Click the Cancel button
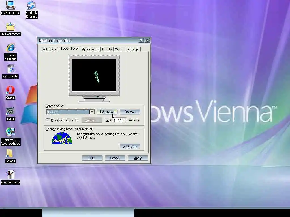Viewport: 290px width, 217px height. (115, 158)
